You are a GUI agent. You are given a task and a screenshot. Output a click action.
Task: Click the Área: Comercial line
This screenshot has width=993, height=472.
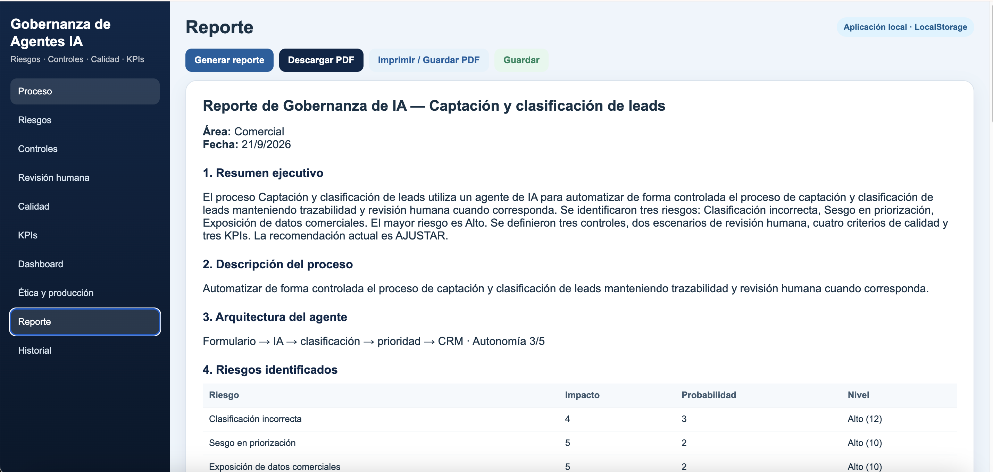coord(243,132)
